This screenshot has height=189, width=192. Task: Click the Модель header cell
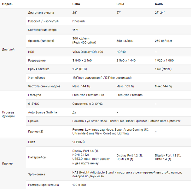click(8, 4)
